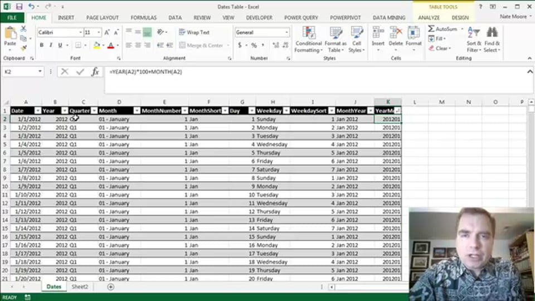Switch to Sheet2 worksheet tab
Screen dimensions: 535x301
[80, 287]
